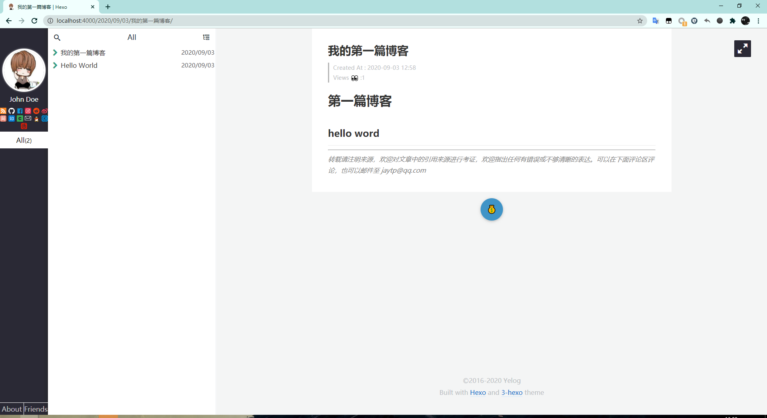
Task: Toggle fullscreen reading mode with arrows icon
Action: point(742,49)
